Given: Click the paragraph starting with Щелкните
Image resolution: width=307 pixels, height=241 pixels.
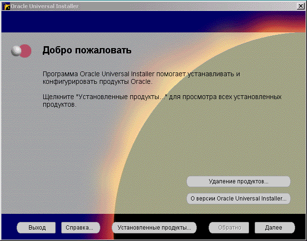Looking at the screenshot, I should pyautogui.click(x=162, y=100).
